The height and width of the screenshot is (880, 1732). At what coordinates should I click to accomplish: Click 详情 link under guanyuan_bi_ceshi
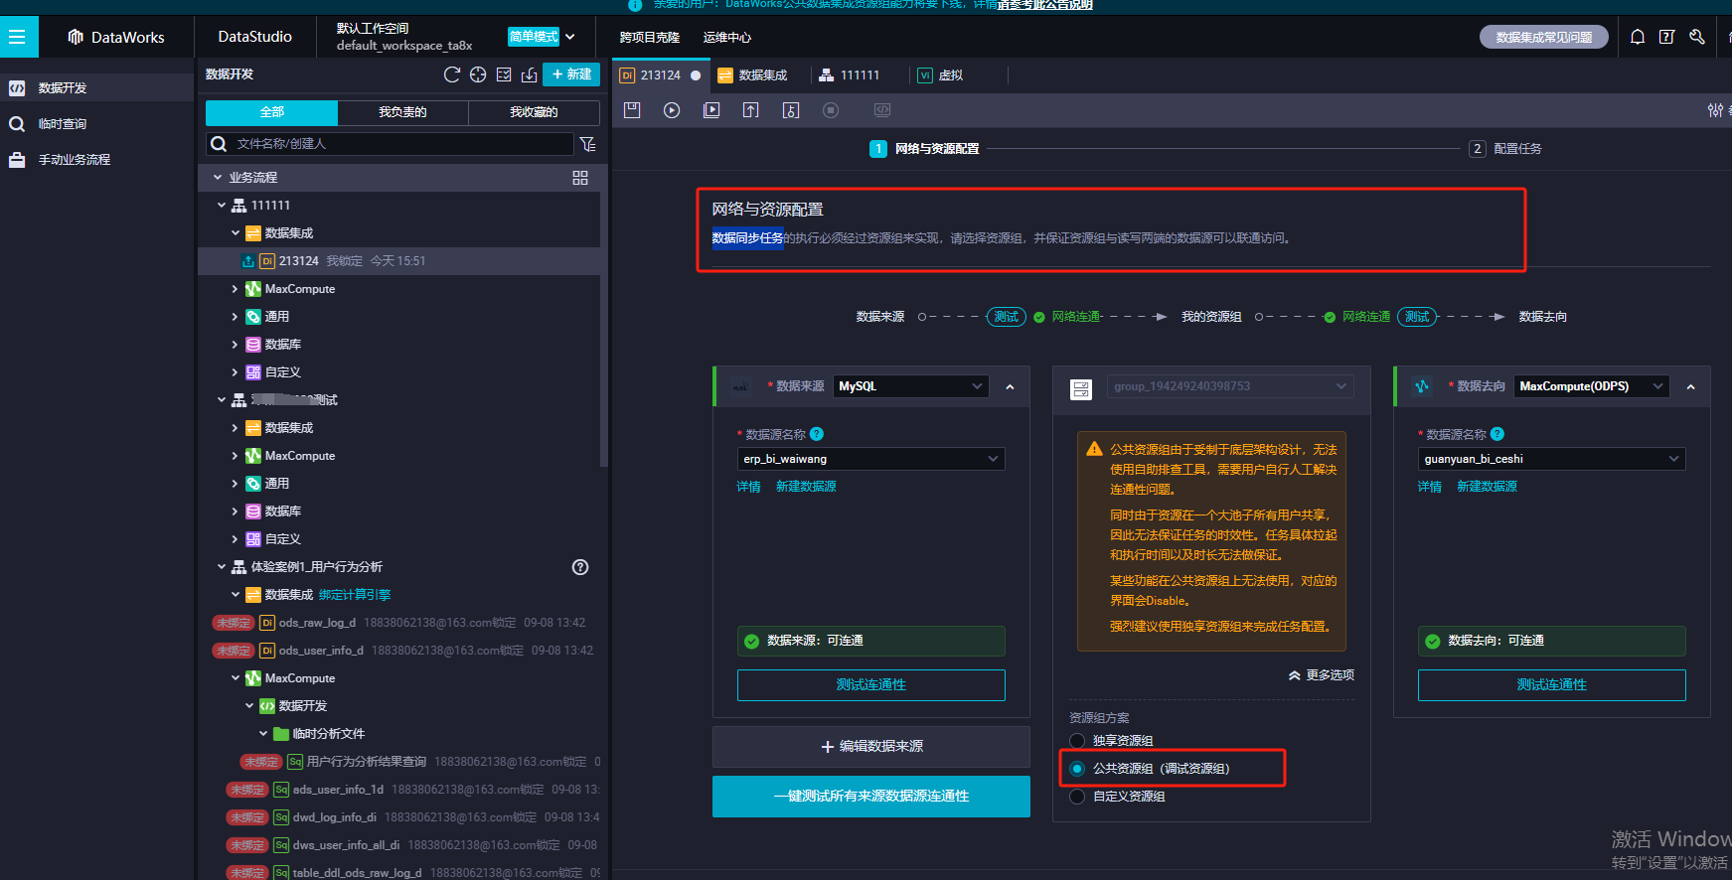(1429, 487)
